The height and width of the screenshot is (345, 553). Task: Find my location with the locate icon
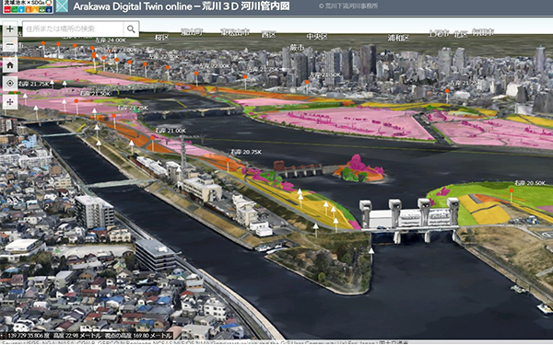(x=10, y=84)
